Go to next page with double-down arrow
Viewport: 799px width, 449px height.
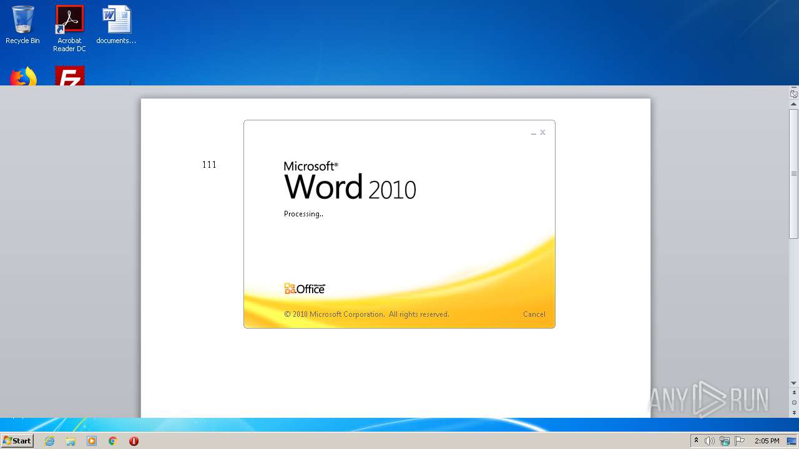click(x=794, y=413)
